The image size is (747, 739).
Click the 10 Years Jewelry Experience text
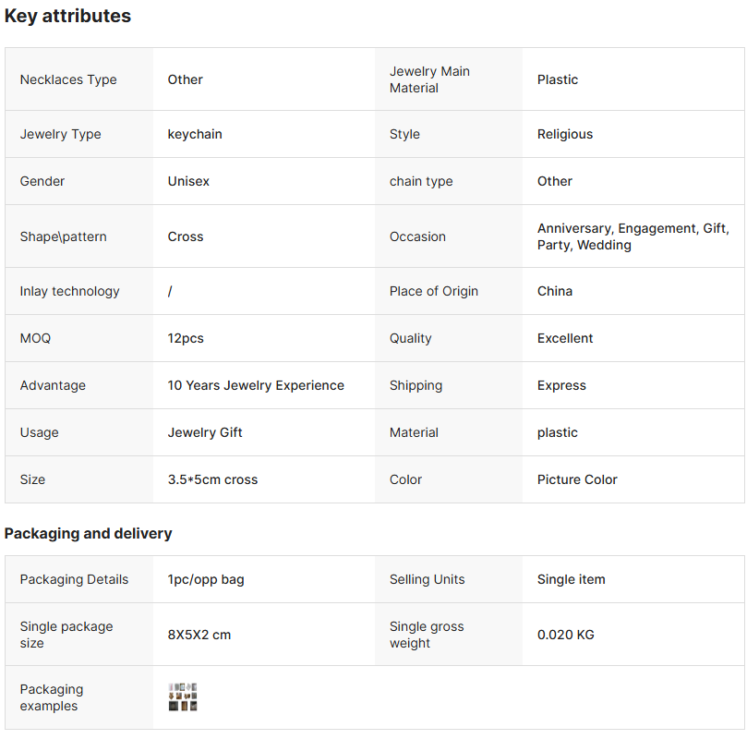[256, 385]
